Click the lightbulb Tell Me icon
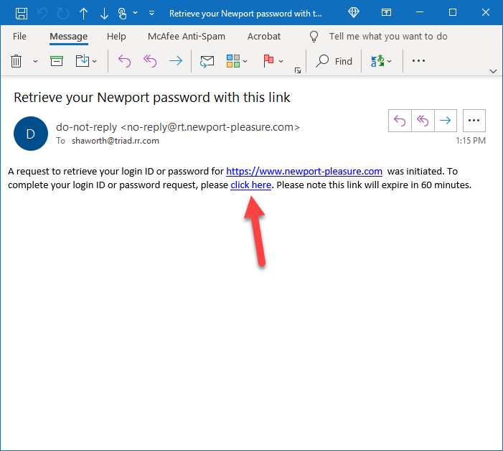The image size is (503, 451). point(314,37)
